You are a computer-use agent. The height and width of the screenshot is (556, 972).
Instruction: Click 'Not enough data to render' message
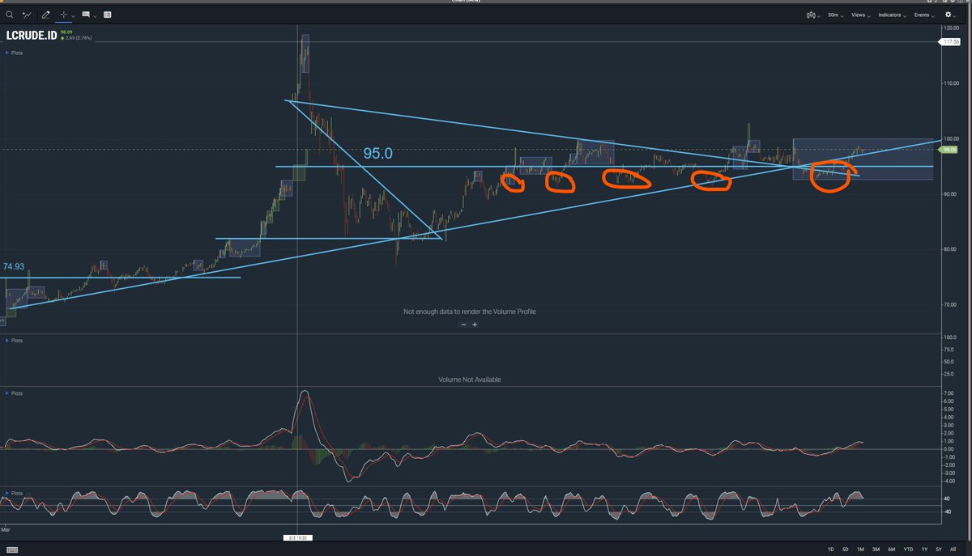pyautogui.click(x=470, y=312)
